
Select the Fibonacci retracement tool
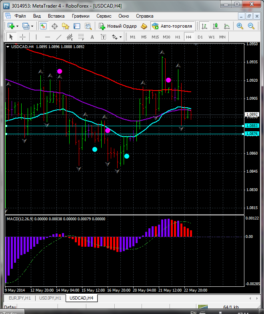[81, 37]
